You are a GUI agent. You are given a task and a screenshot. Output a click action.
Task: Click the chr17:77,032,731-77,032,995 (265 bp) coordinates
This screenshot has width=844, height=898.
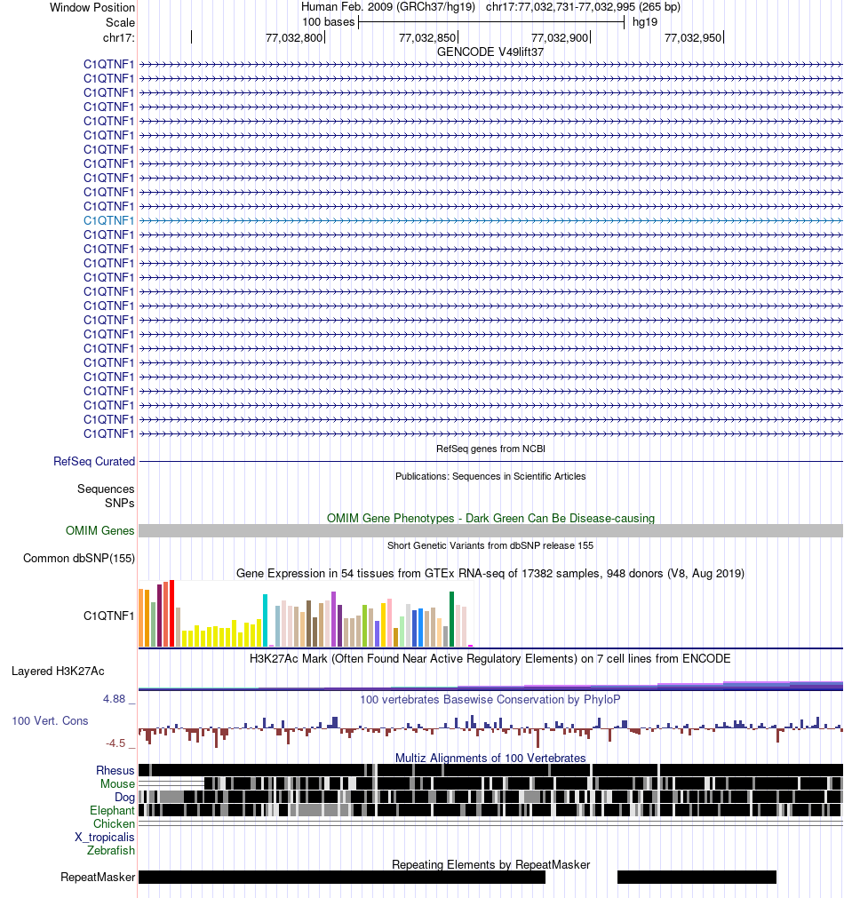pos(583,7)
